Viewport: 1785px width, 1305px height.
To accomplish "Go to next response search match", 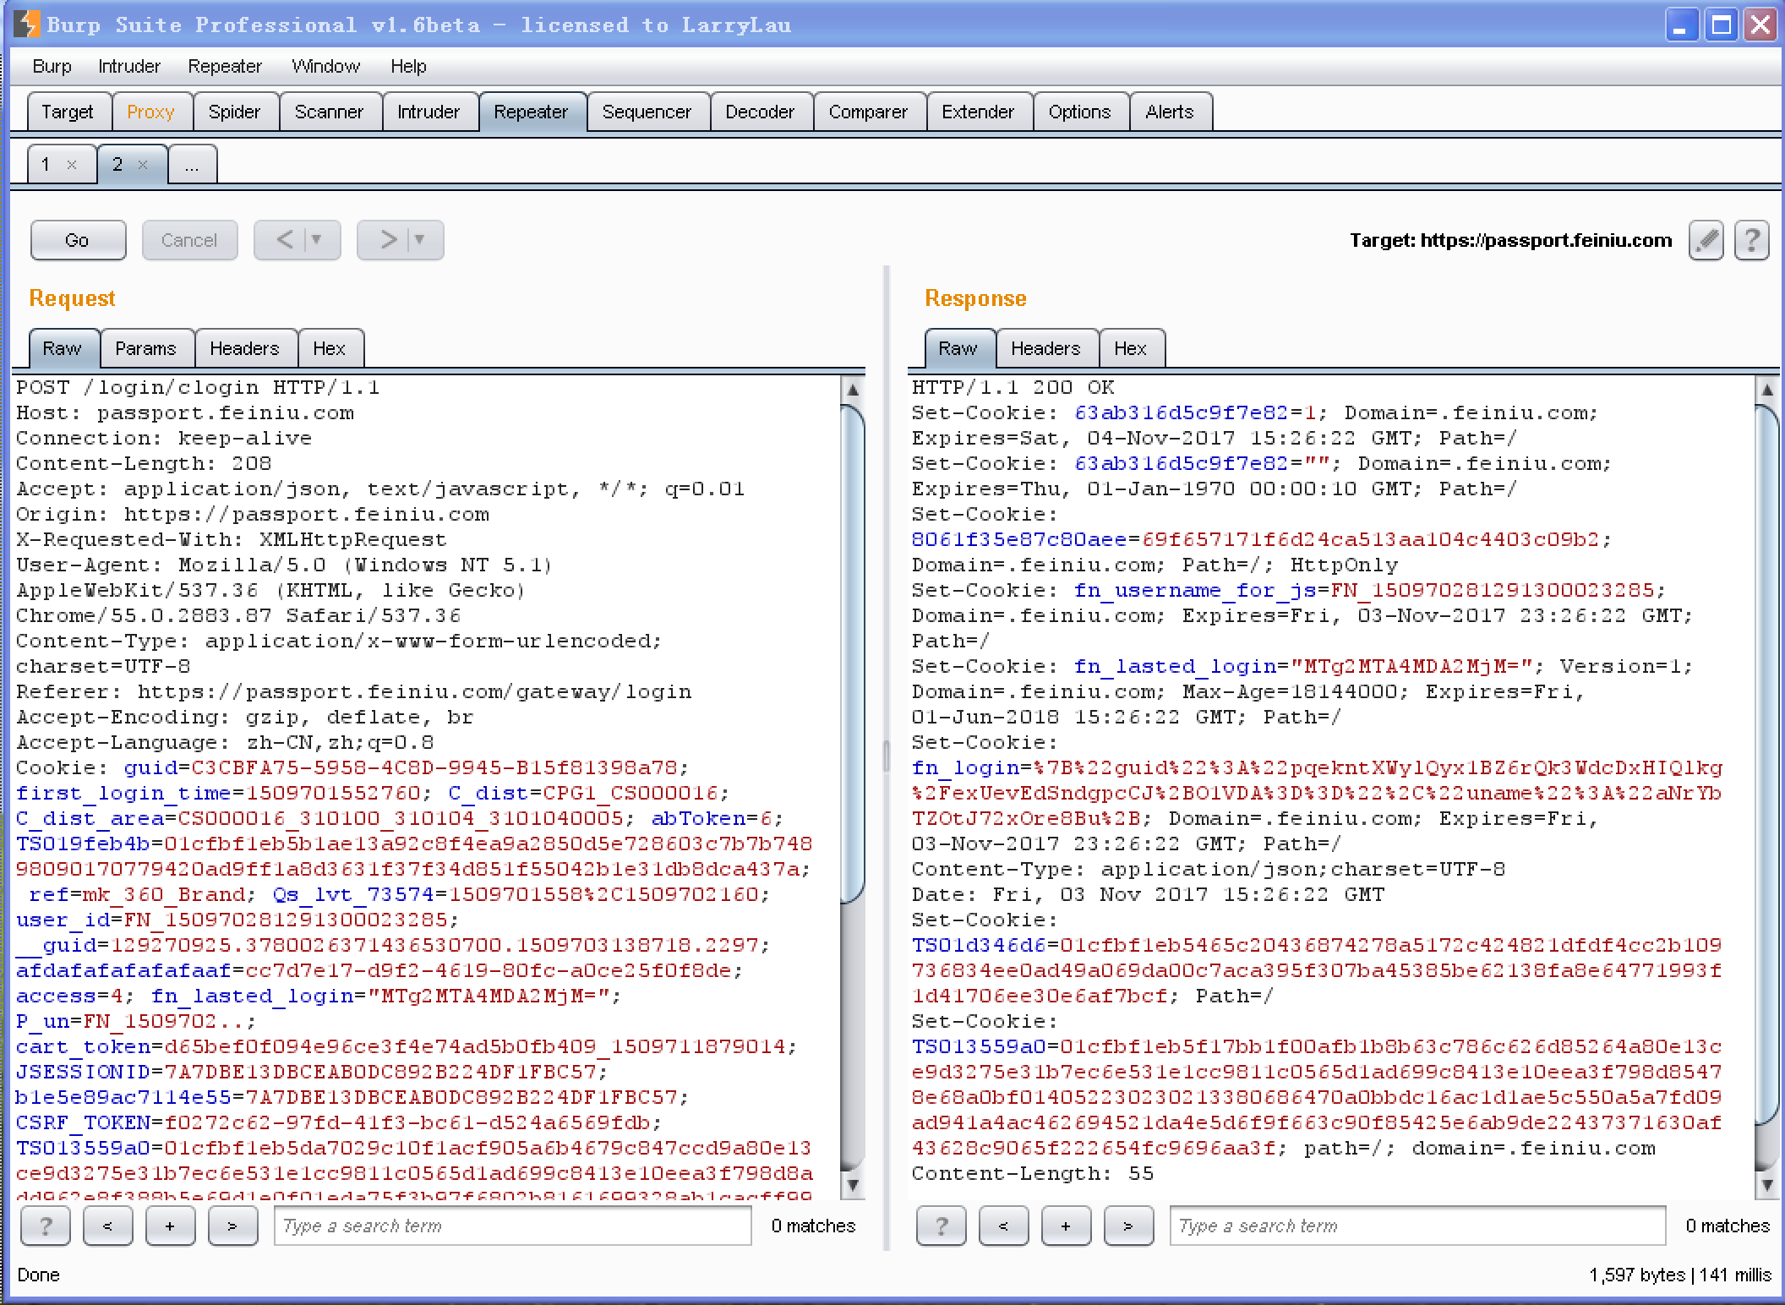I will [x=1128, y=1226].
